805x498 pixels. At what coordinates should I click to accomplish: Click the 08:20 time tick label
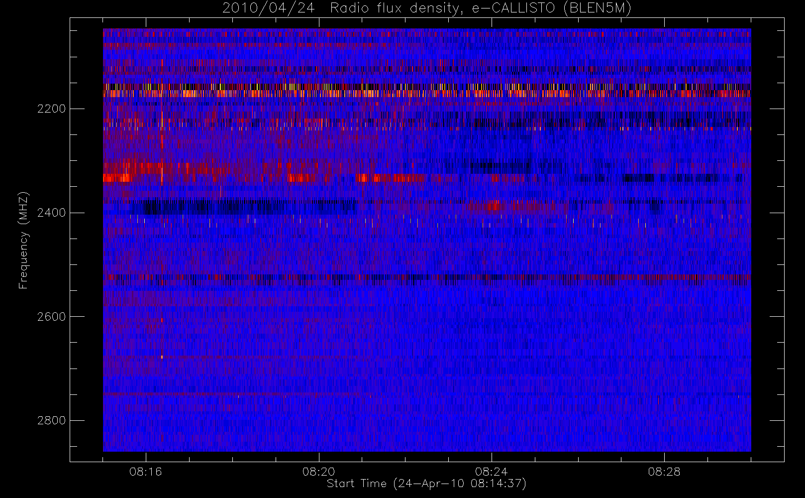(318, 472)
